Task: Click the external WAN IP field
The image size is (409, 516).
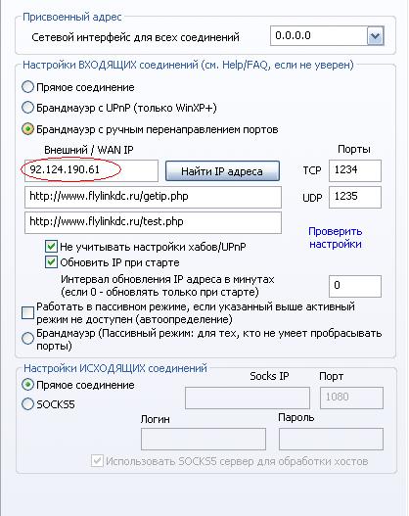Action: [x=91, y=170]
